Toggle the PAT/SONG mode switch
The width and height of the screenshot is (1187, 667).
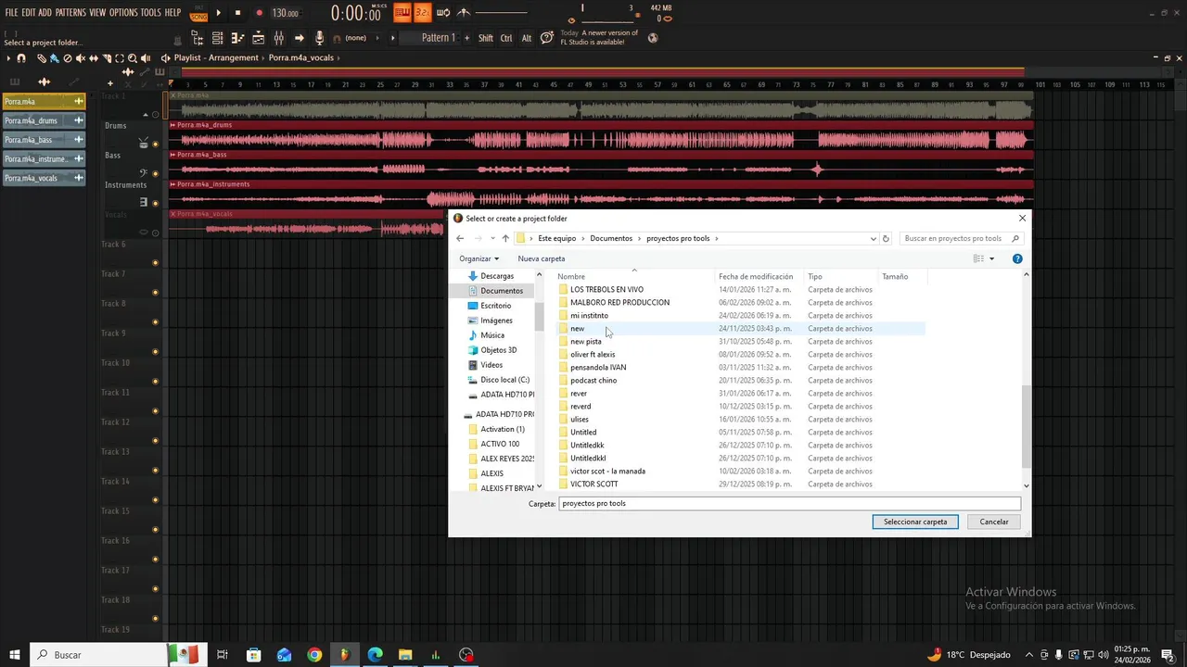point(198,13)
